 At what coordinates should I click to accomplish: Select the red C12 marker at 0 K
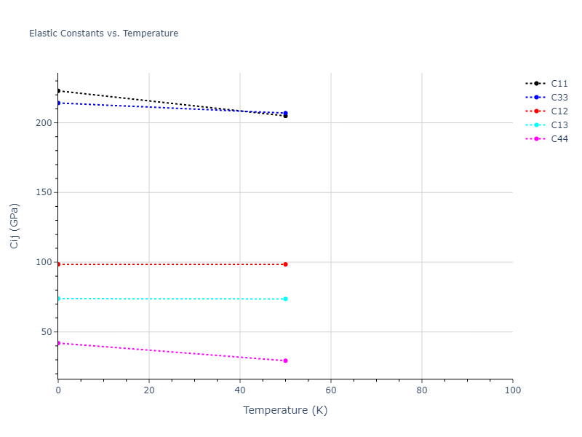[58, 264]
